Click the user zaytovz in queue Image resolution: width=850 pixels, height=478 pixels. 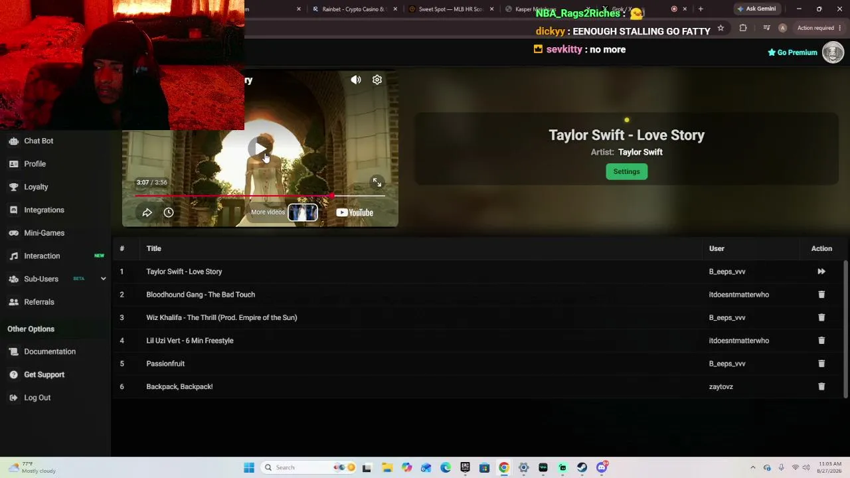click(721, 386)
